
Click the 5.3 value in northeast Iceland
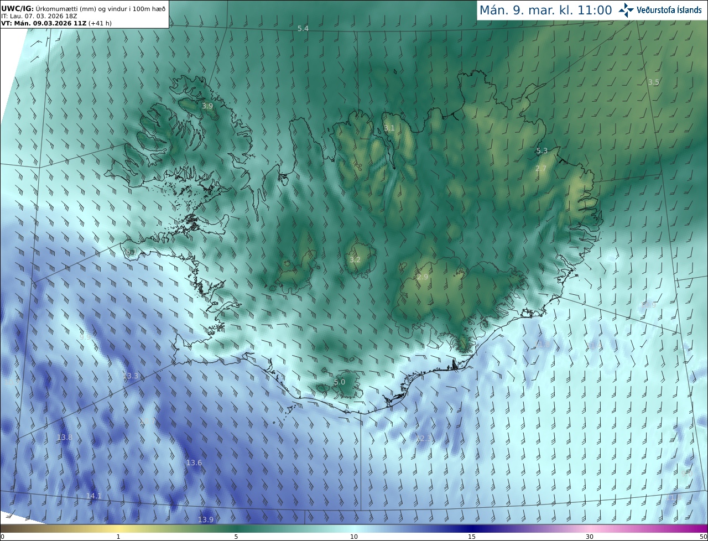(542, 150)
